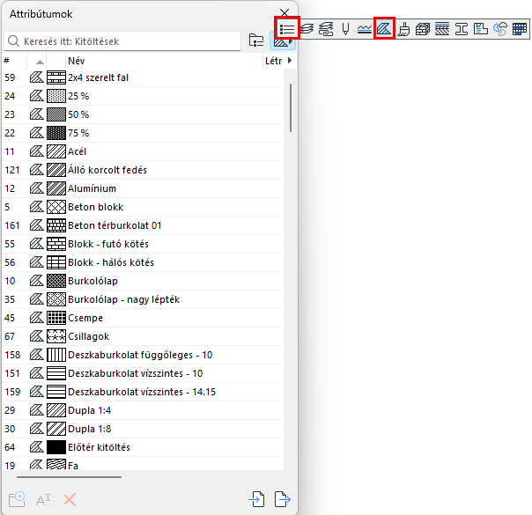Sort by the Név column header
The height and width of the screenshot is (515, 532).
pos(164,61)
